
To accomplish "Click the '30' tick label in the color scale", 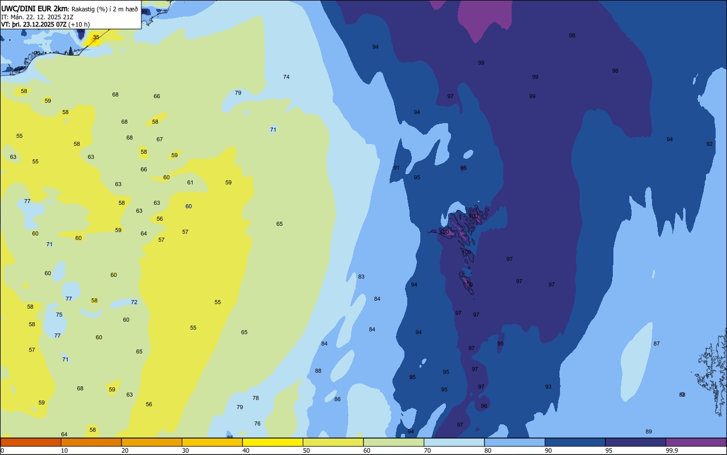I will [x=185, y=450].
